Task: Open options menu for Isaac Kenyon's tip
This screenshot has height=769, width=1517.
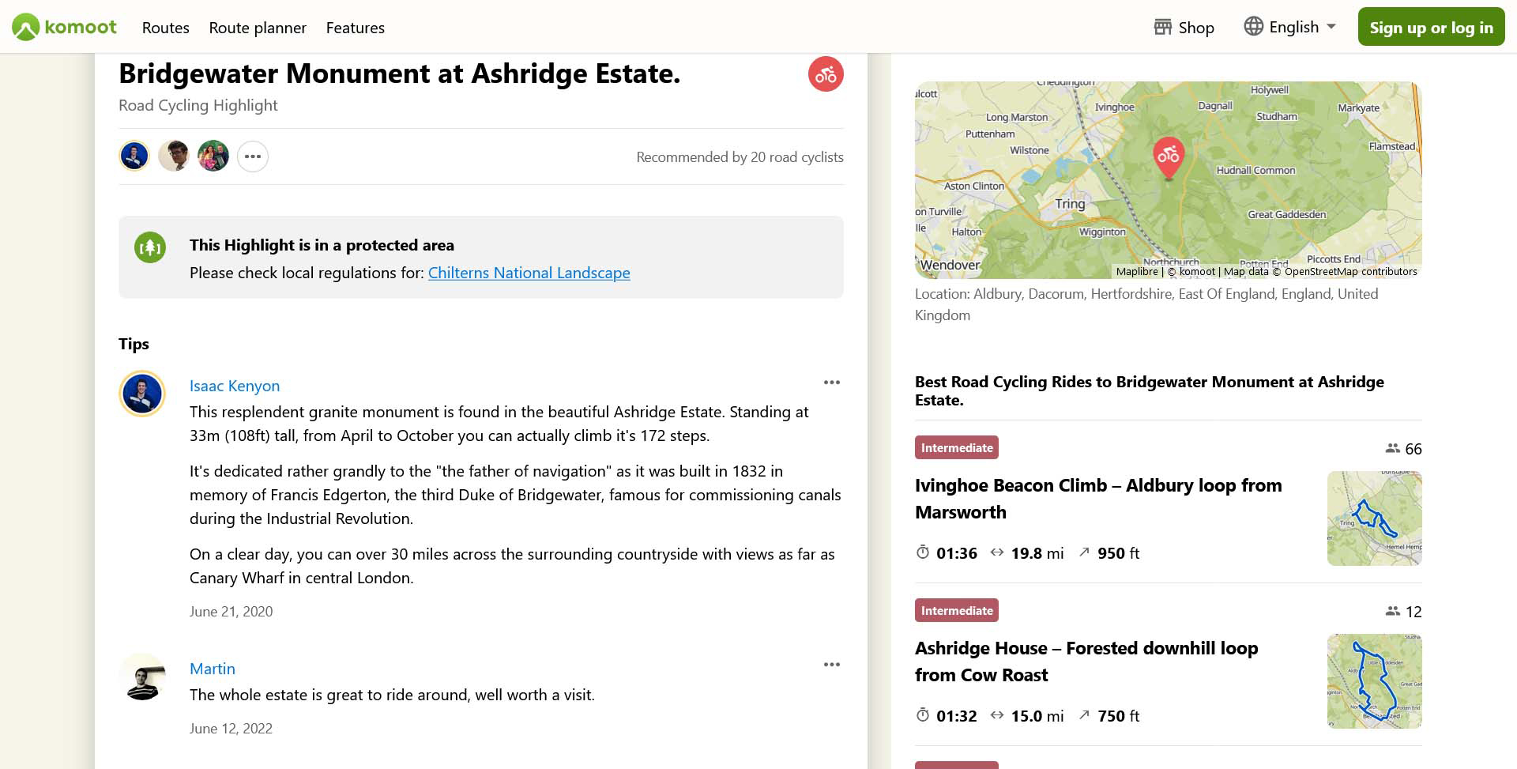Action: click(x=831, y=383)
